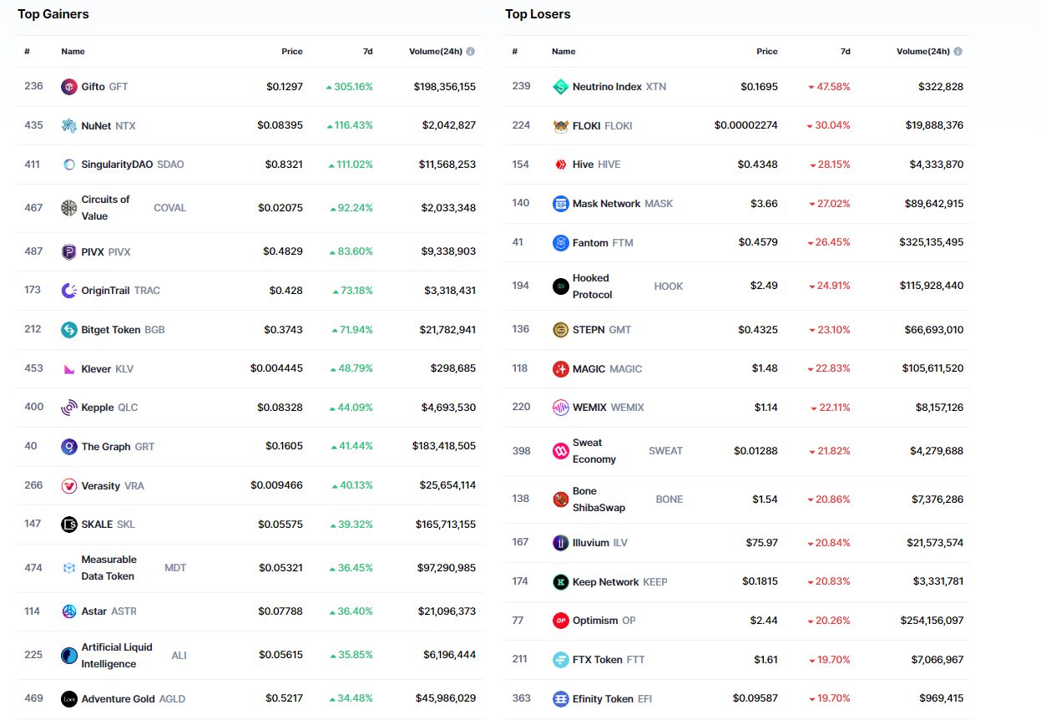This screenshot has width=1041, height=720.
Task: Click the Gifto coin logo icon
Action: [69, 87]
